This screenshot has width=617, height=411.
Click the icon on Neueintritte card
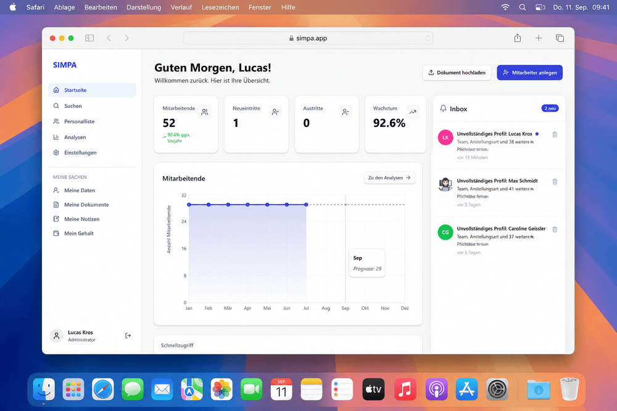point(275,112)
